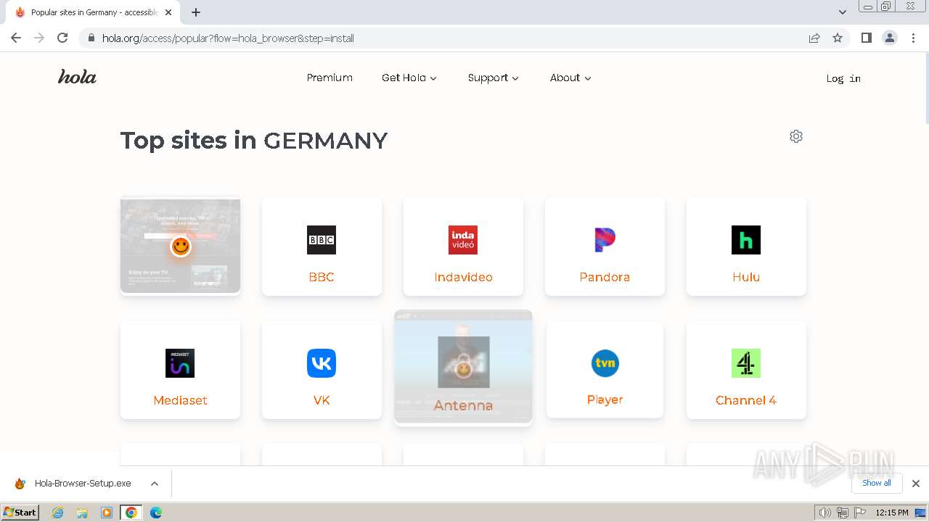This screenshot has width=929, height=522.
Task: Open the Mediaset site card
Action: tap(180, 370)
